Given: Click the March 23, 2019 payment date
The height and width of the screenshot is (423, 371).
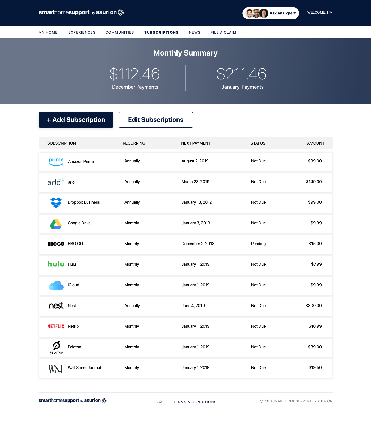Looking at the screenshot, I should (x=196, y=182).
